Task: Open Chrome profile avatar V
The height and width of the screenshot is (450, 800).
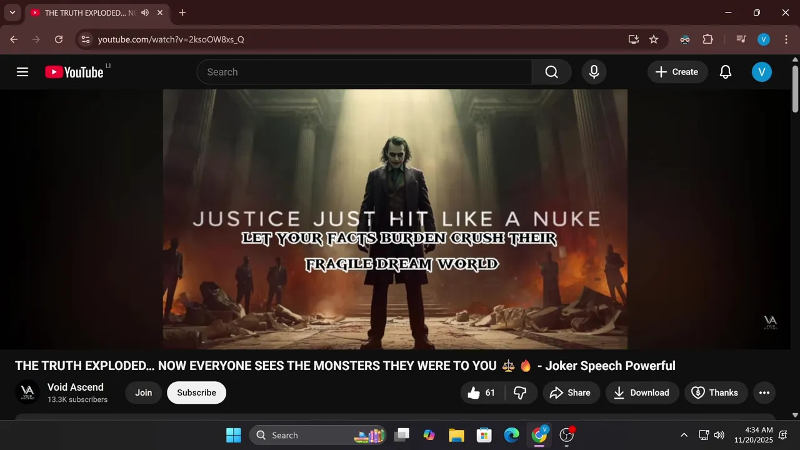Action: pyautogui.click(x=764, y=39)
